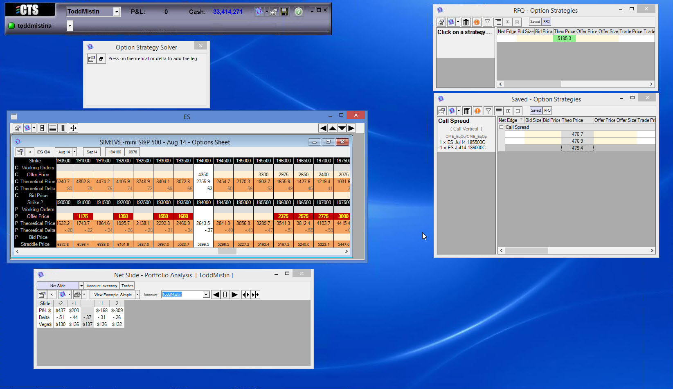Click the > expand button in Options Sheet
Image resolution: width=673 pixels, height=389 pixels.
pyautogui.click(x=30, y=152)
